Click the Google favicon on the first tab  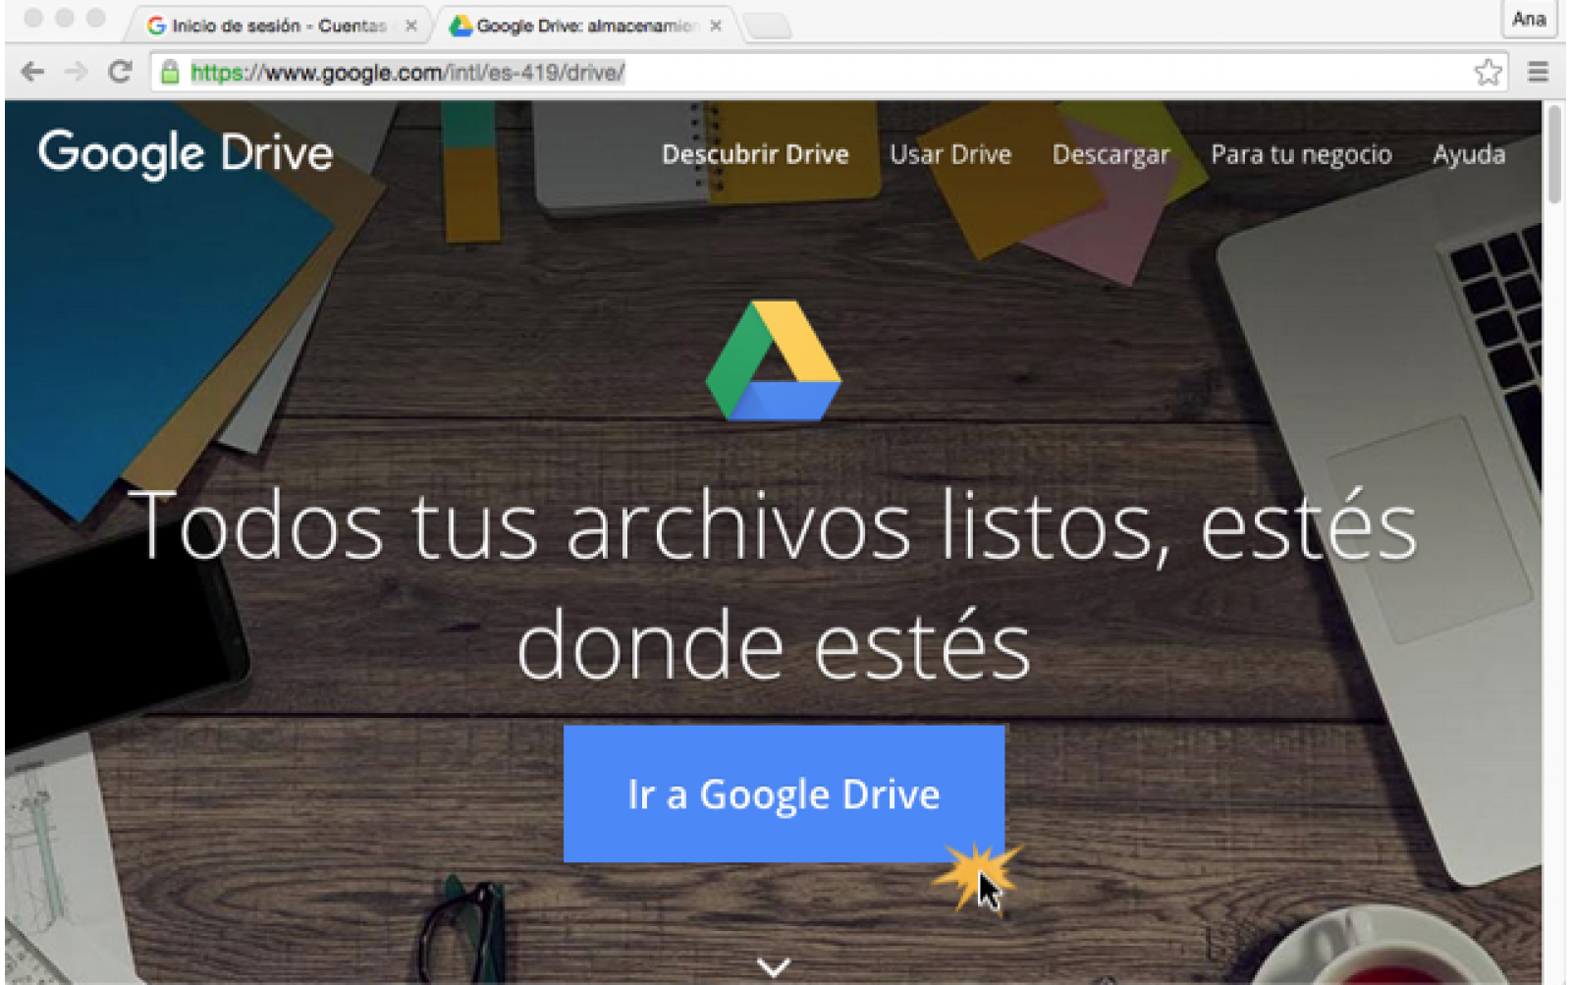[156, 26]
